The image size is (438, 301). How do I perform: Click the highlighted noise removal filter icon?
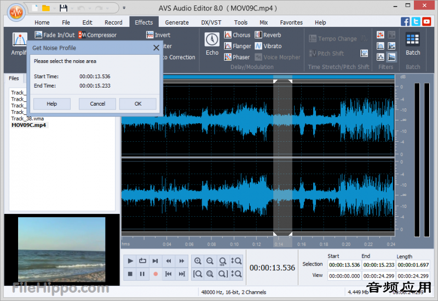coord(391,57)
